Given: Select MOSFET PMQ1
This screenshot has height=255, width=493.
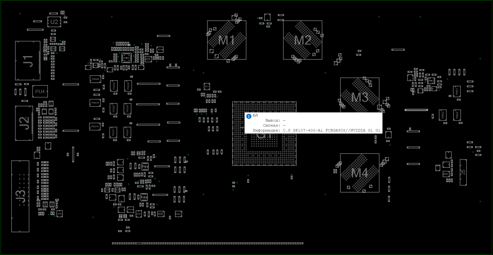Looking at the screenshot, I should pos(456,91).
